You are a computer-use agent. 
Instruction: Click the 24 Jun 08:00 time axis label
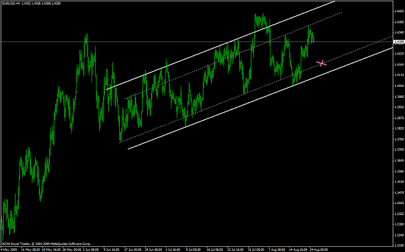coord(153,249)
